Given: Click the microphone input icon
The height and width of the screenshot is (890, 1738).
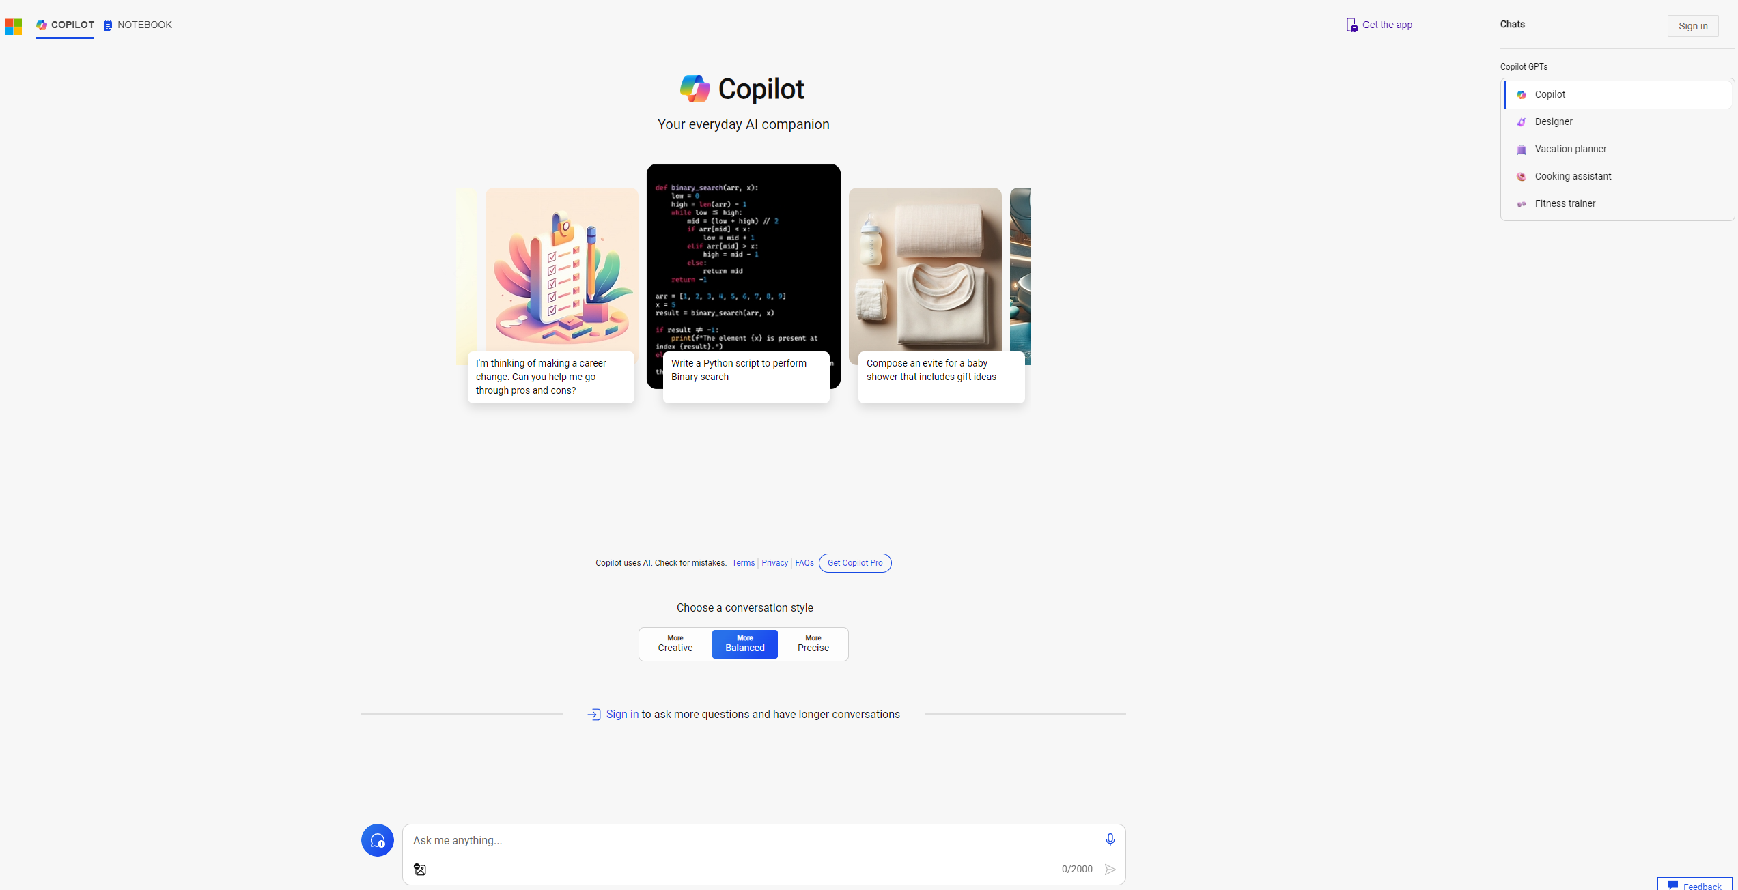Looking at the screenshot, I should [x=1111, y=840].
